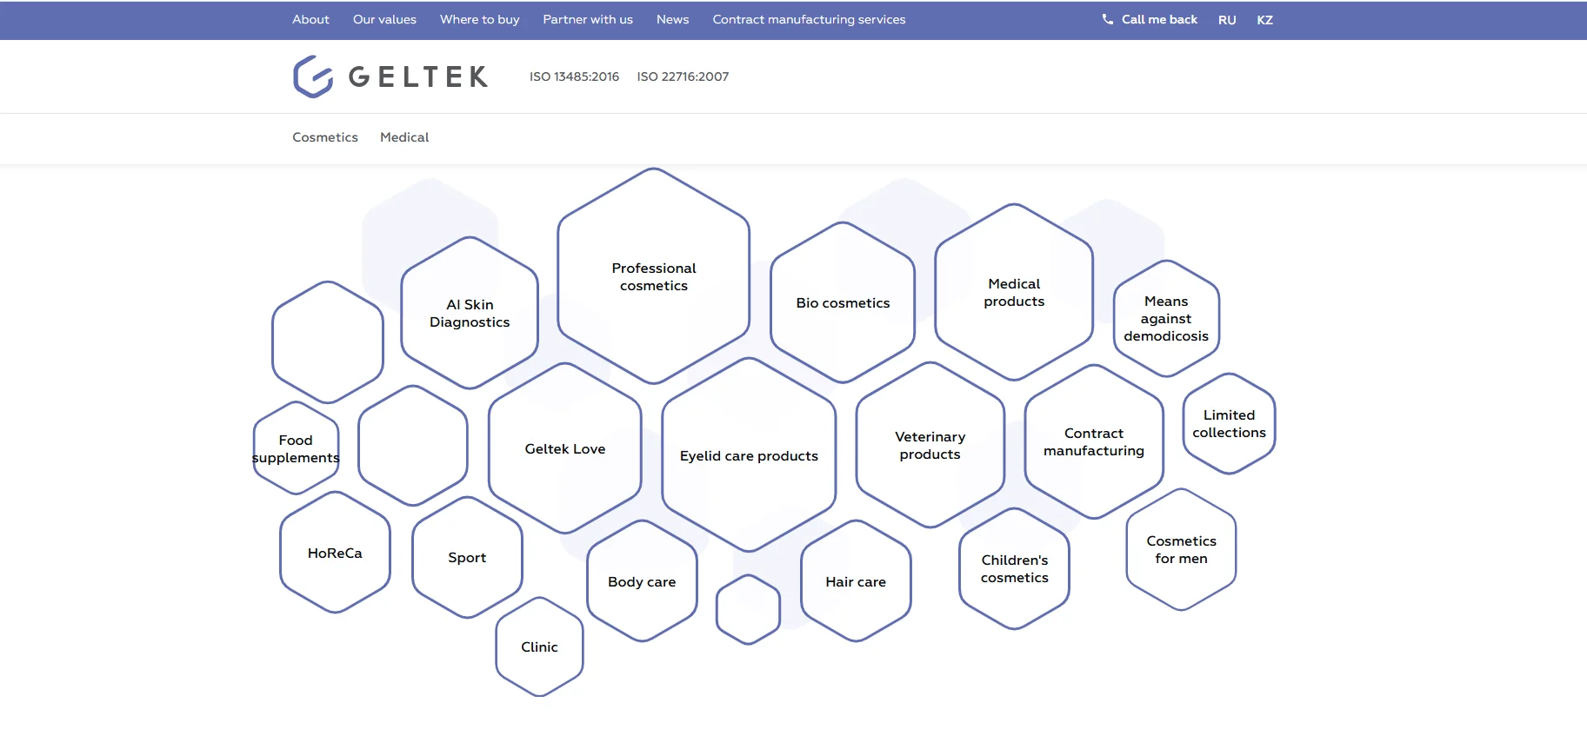
Task: Open Contract manufacturing services in top bar
Action: click(809, 19)
